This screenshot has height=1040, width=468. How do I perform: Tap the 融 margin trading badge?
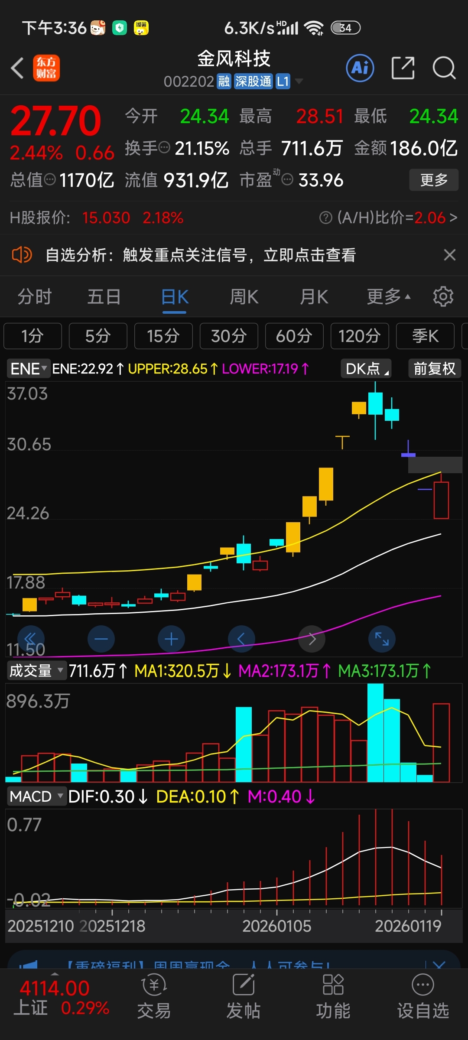[x=224, y=81]
